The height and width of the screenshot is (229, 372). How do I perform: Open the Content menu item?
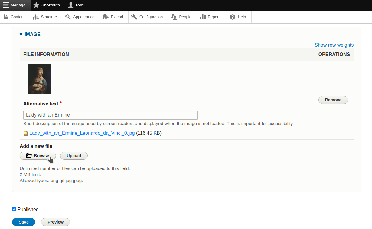(x=15, y=17)
